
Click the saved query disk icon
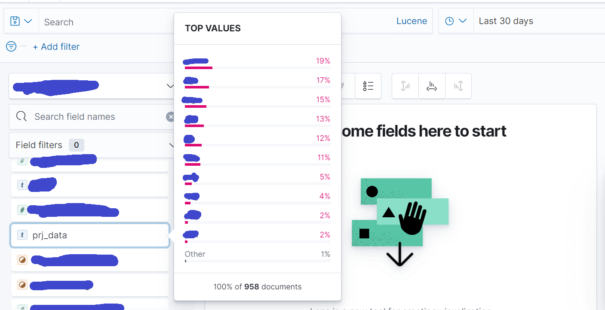15,21
